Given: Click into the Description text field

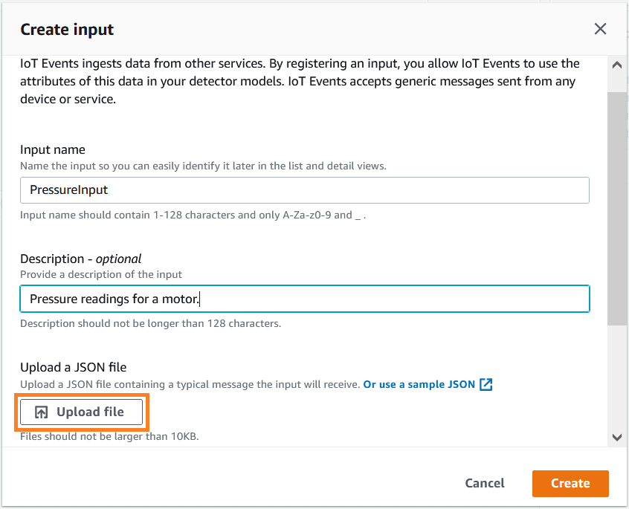Looking at the screenshot, I should (304, 299).
